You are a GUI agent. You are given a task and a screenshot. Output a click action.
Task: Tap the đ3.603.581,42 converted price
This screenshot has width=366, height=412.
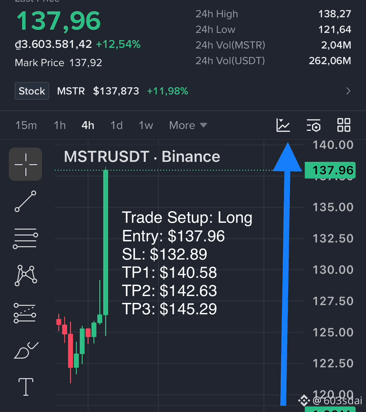click(x=53, y=44)
